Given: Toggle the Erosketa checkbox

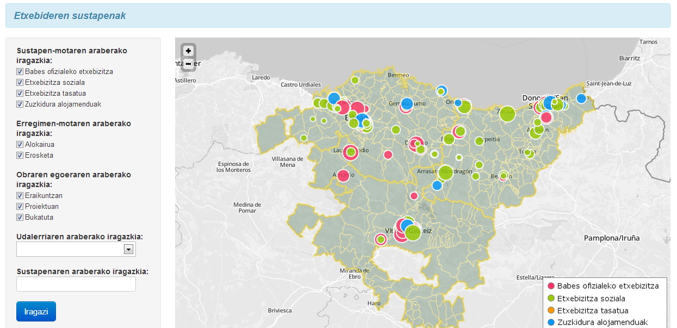Looking at the screenshot, I should (20, 156).
